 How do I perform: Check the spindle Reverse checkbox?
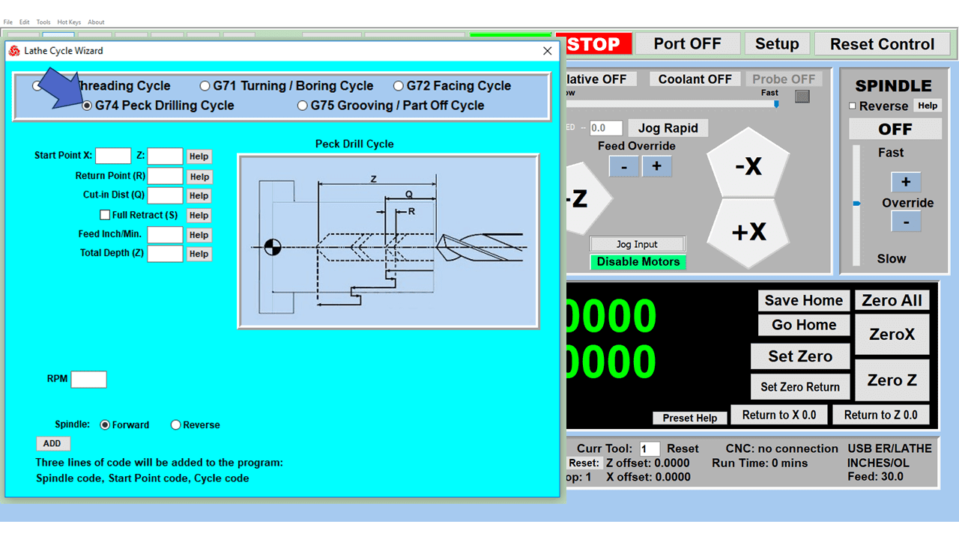pos(852,106)
